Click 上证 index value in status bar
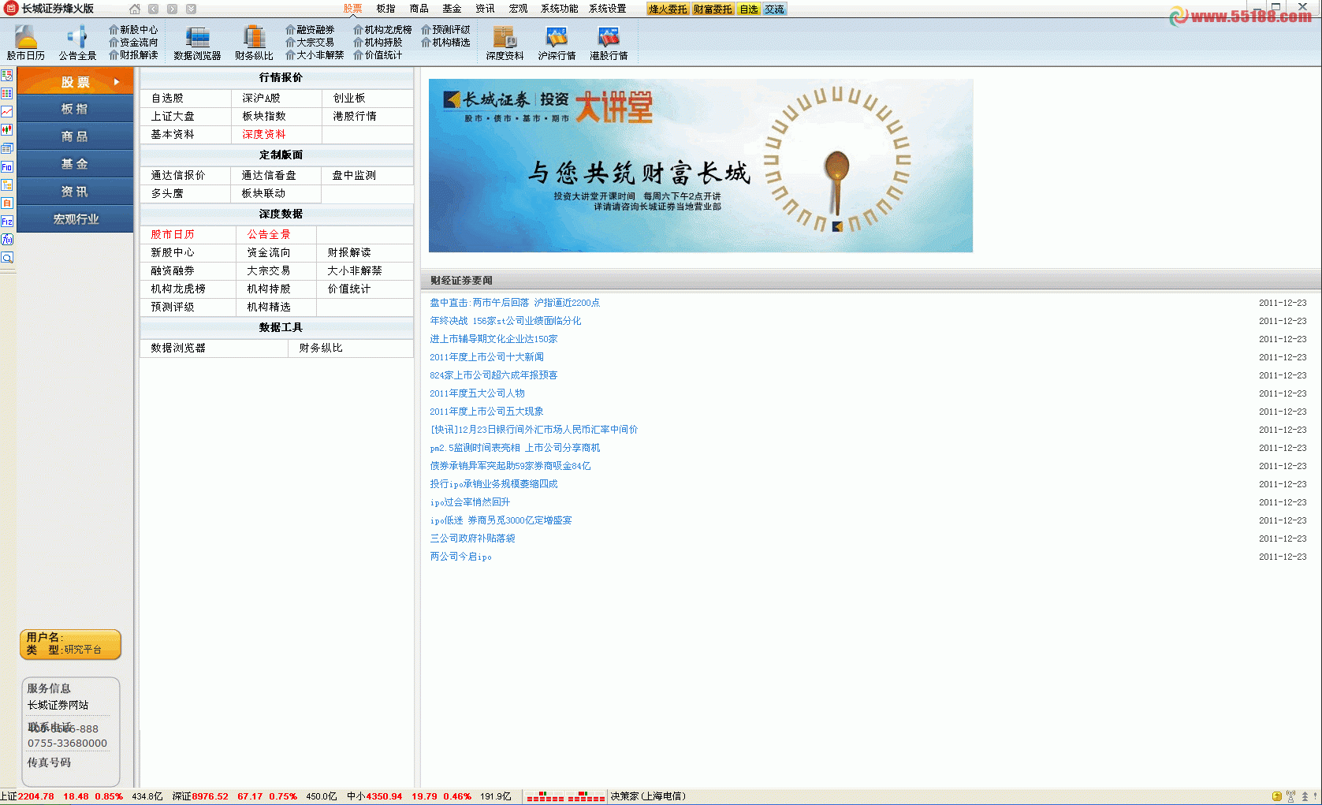 [x=35, y=796]
